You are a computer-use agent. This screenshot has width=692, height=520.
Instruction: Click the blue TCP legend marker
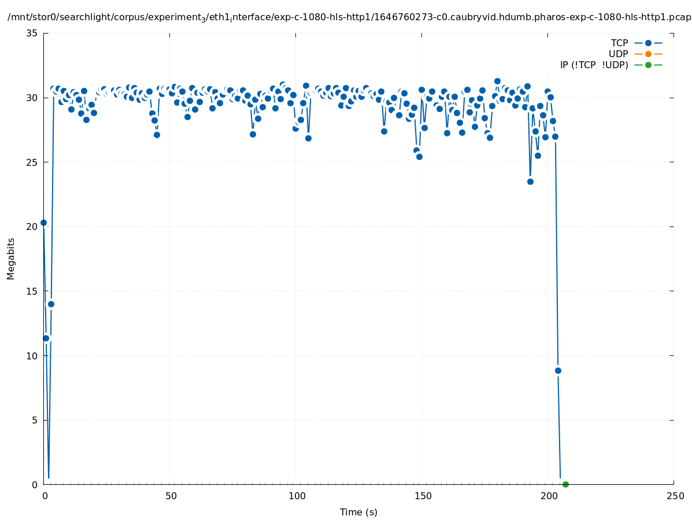point(648,43)
